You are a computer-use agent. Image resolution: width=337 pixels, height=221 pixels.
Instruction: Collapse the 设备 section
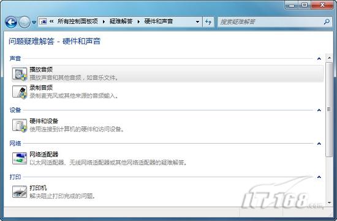319,110
